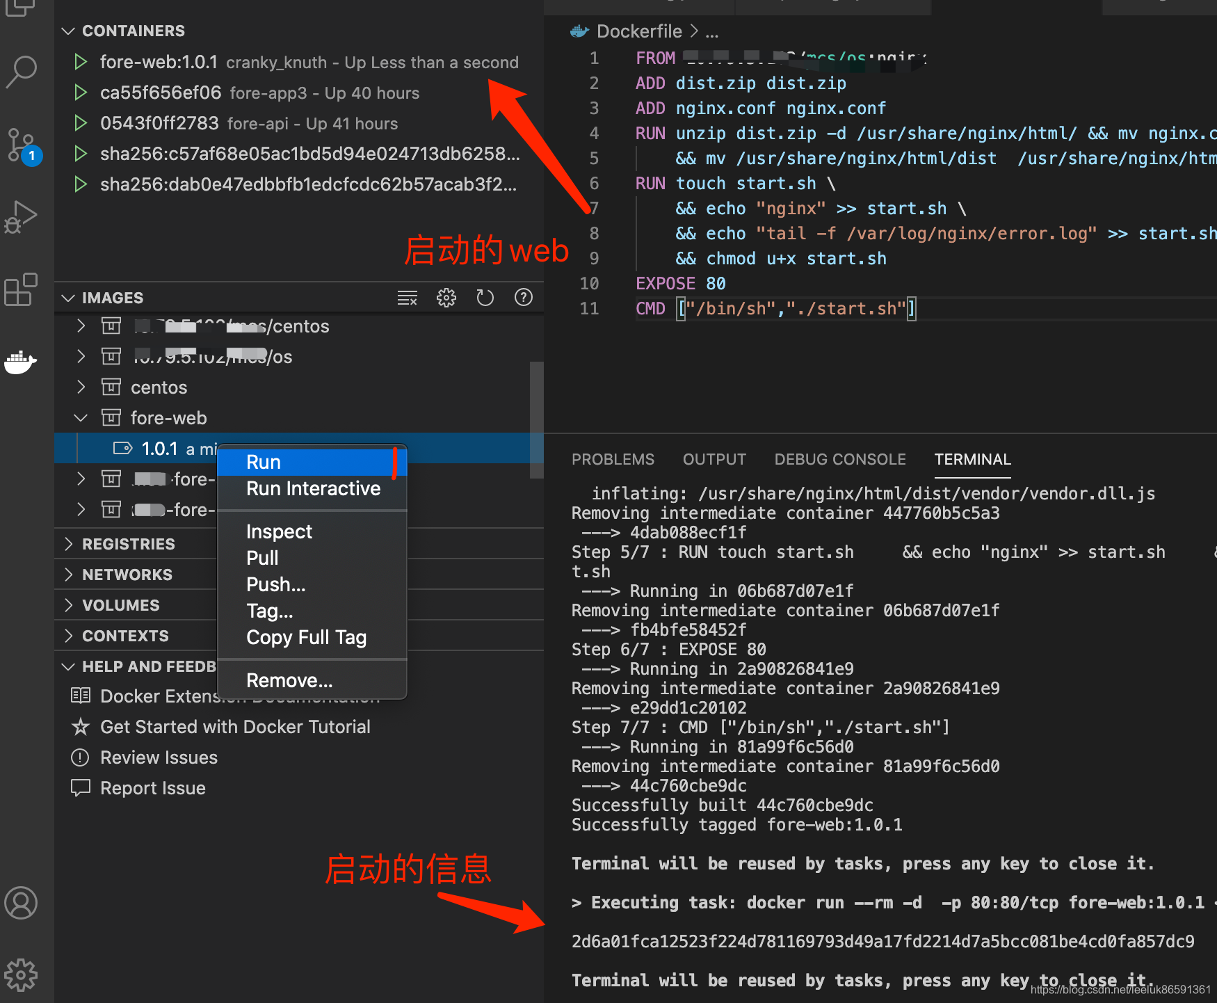Collapse the IMAGES section
This screenshot has height=1003, width=1217.
[68, 298]
